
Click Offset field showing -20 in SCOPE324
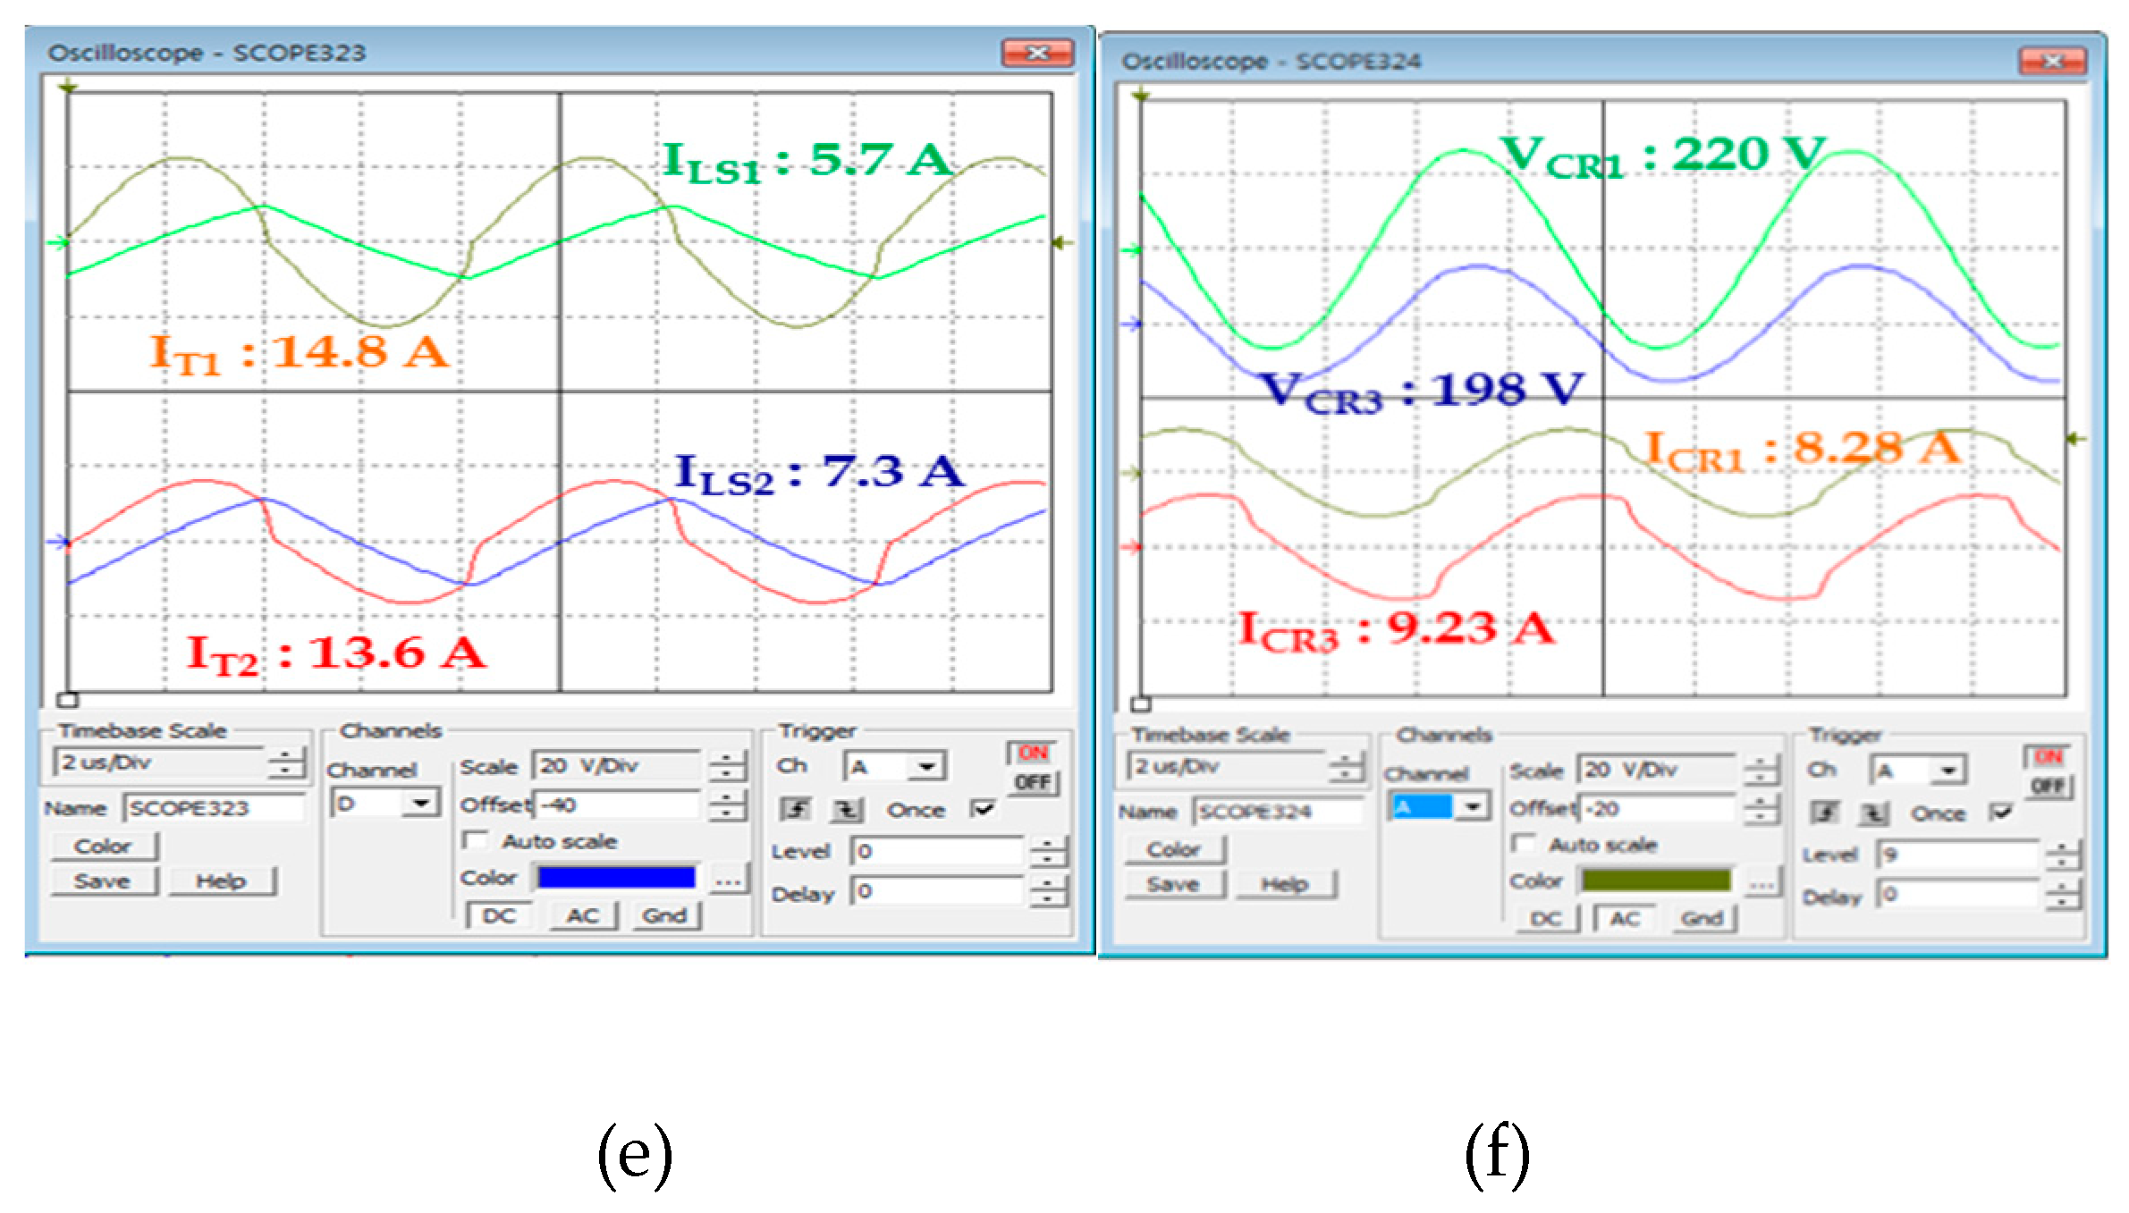pos(1657,810)
